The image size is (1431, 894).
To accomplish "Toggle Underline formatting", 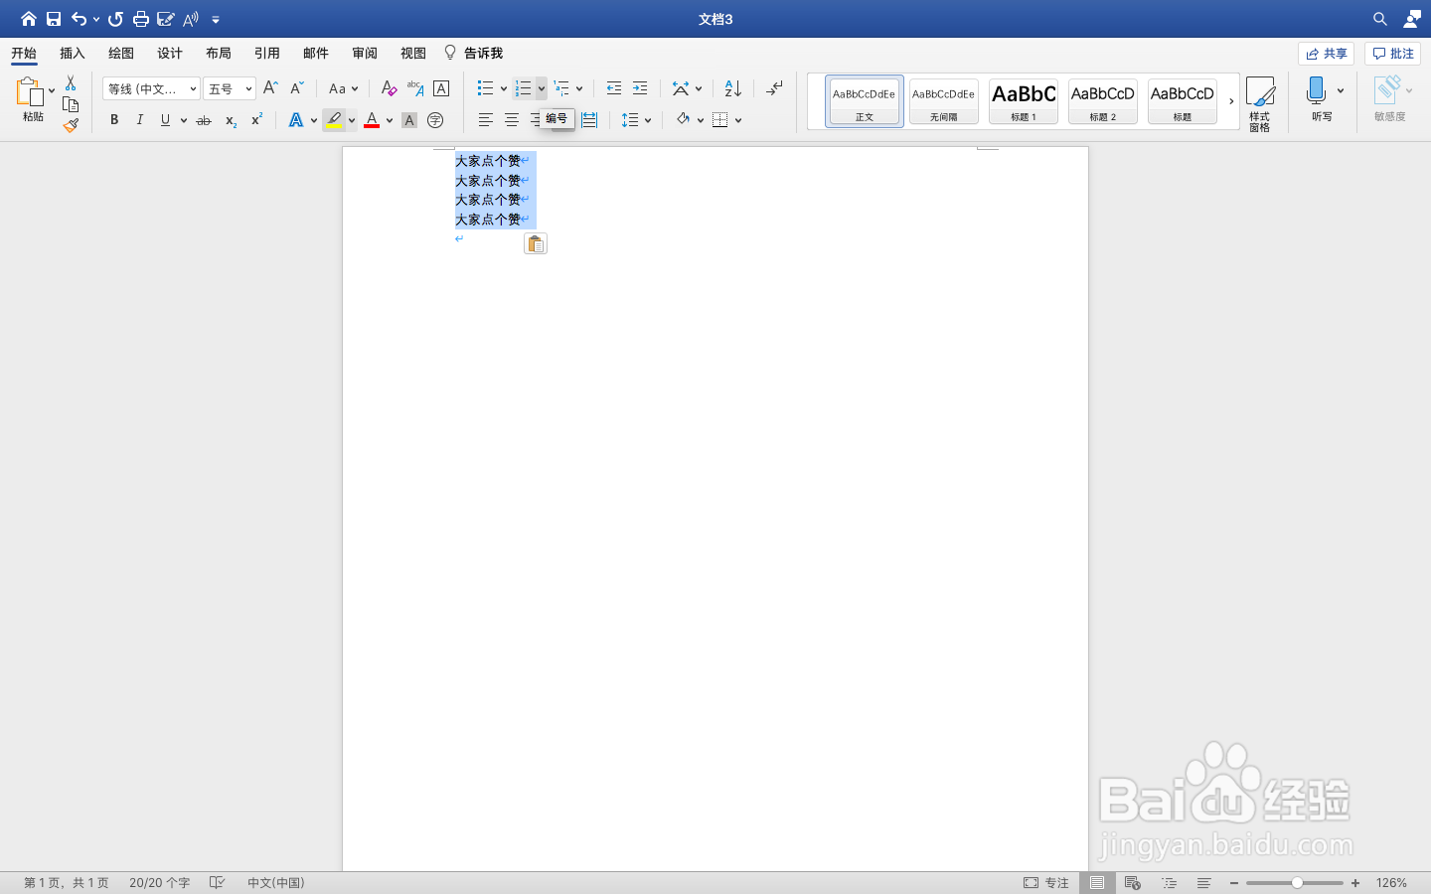I will (x=165, y=120).
